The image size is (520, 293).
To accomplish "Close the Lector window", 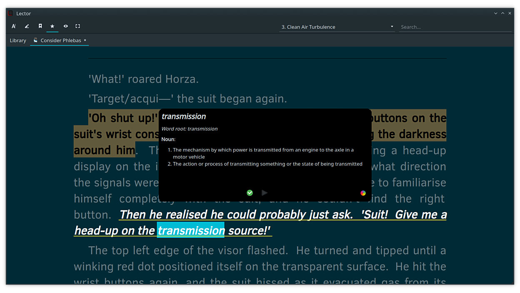I will tap(510, 13).
